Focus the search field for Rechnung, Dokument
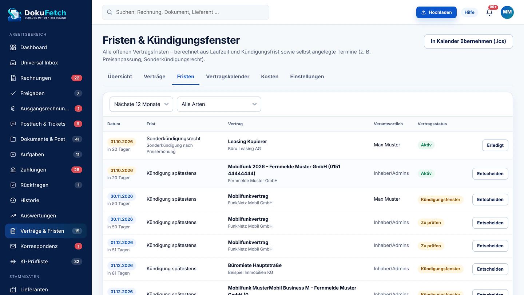This screenshot has width=524, height=295. click(x=186, y=12)
